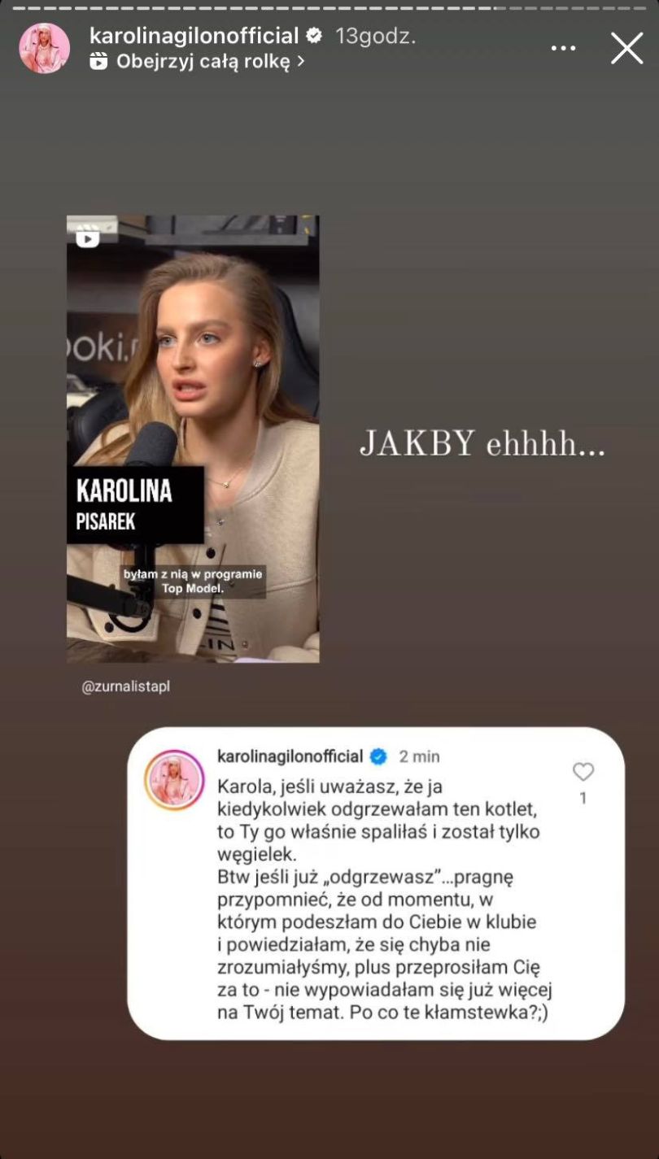The image size is (659, 1159).
Task: Click the like count under the heart
Action: pos(583,799)
